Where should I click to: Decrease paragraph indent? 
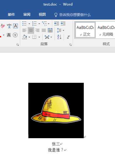tap(57, 23)
